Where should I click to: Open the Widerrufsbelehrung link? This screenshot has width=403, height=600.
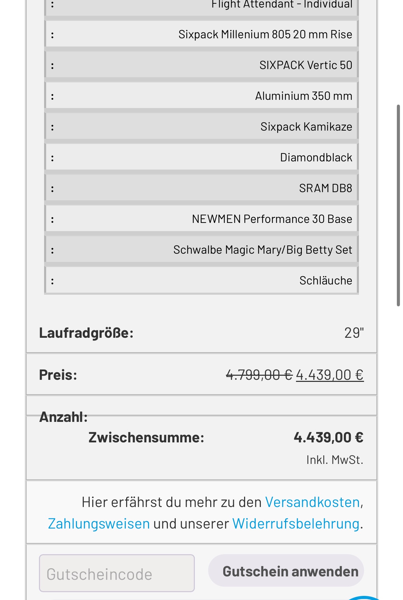point(296,524)
